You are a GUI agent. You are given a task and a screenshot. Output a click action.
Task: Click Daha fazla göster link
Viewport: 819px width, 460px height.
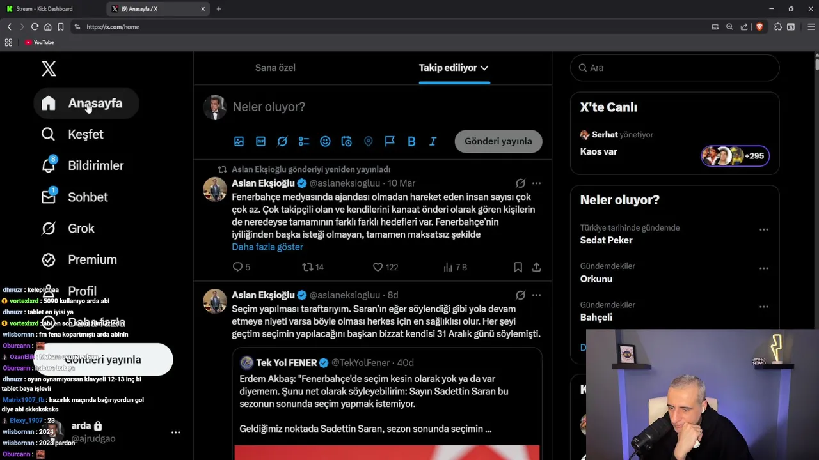click(x=267, y=247)
